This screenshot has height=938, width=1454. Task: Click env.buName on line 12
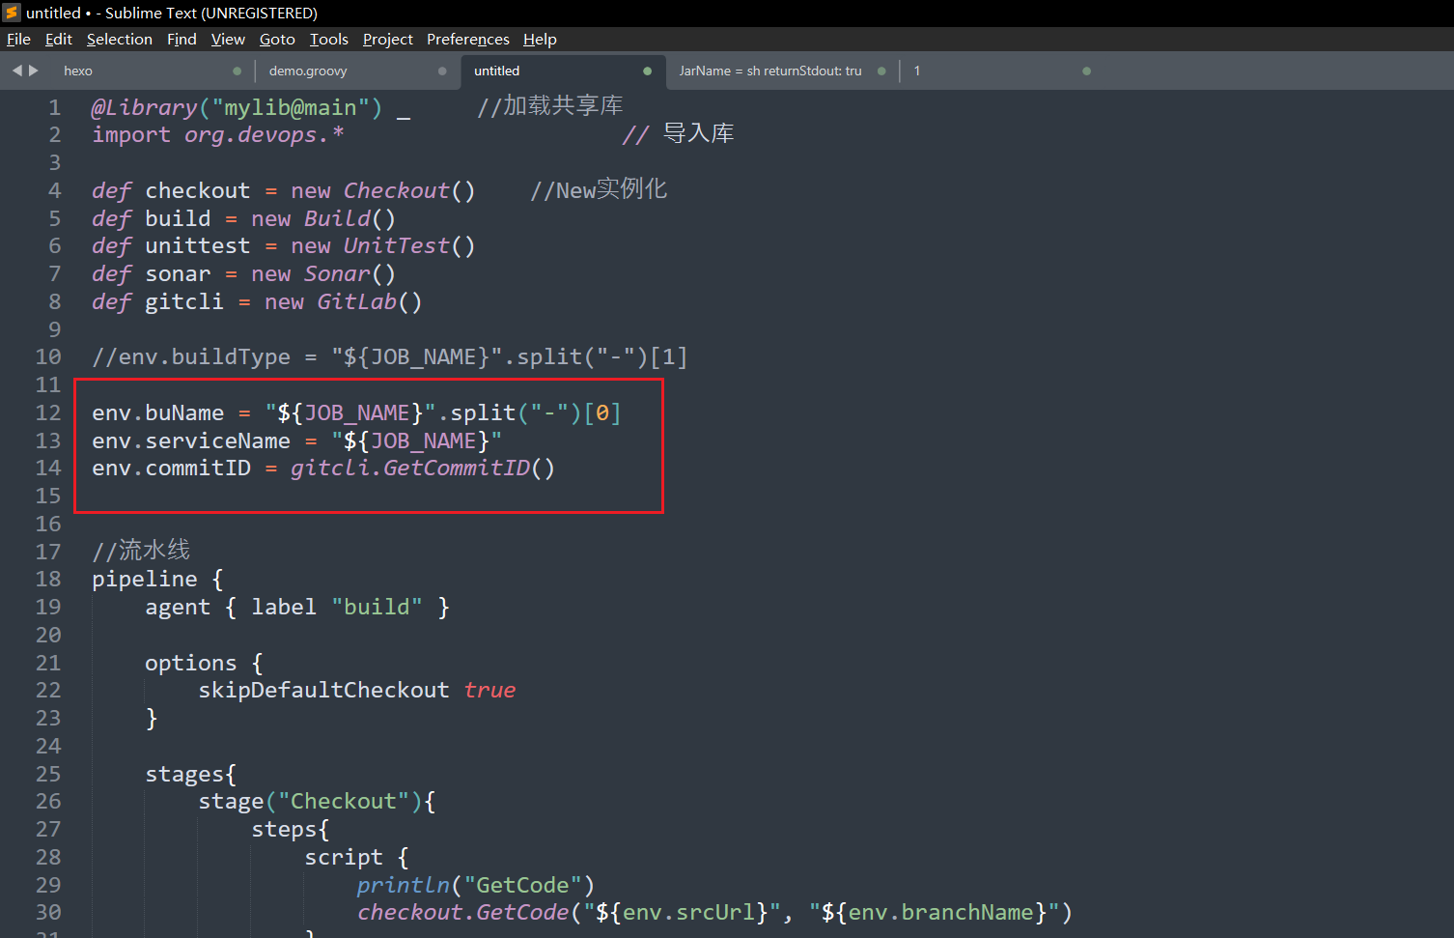point(158,413)
